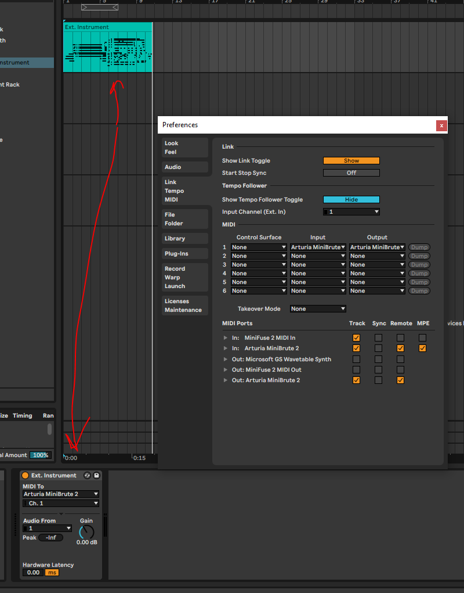The width and height of the screenshot is (464, 593).
Task: Open the Record Warp Launch tab
Action: coord(185,277)
